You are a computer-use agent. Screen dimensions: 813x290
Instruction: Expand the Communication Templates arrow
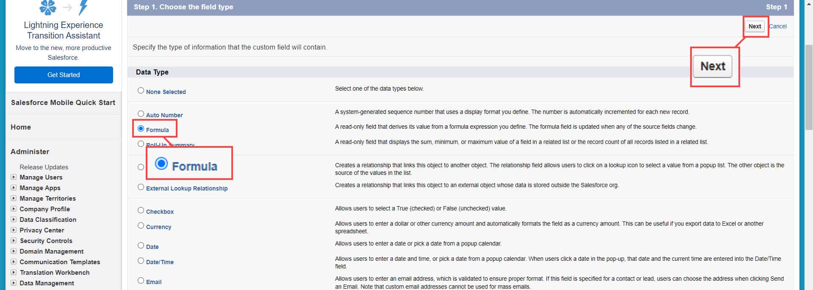pyautogui.click(x=14, y=262)
